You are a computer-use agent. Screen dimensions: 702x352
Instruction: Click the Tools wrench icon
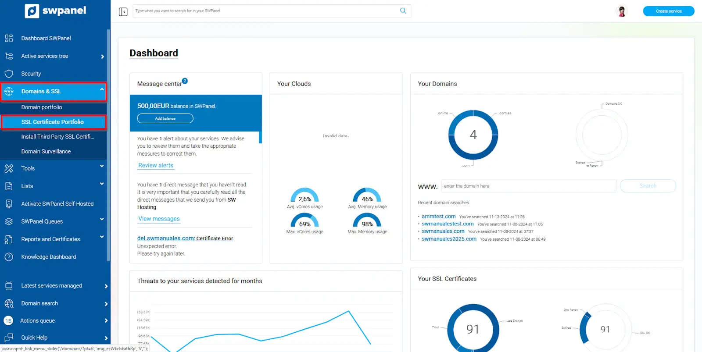point(9,168)
